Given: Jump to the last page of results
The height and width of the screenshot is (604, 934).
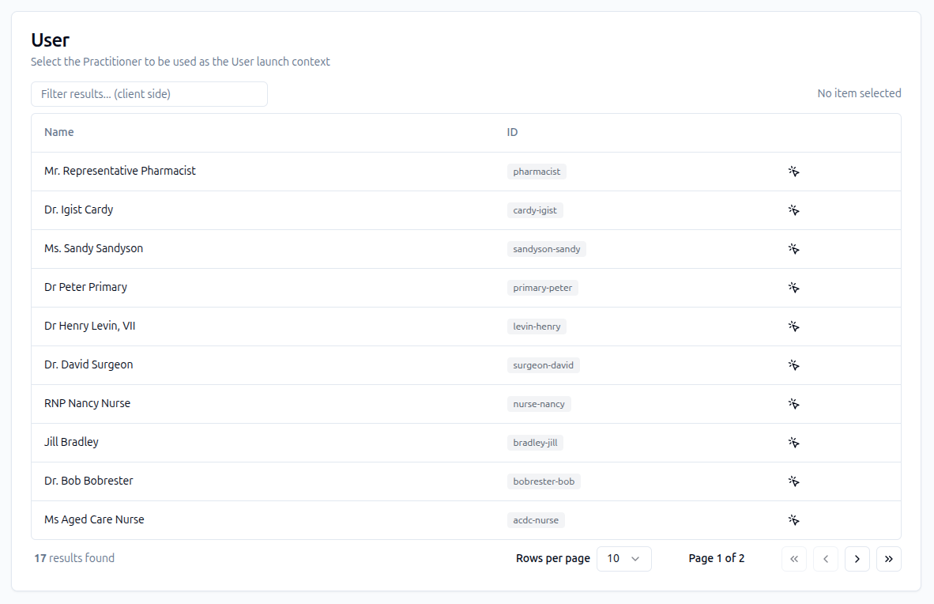Looking at the screenshot, I should pyautogui.click(x=889, y=559).
